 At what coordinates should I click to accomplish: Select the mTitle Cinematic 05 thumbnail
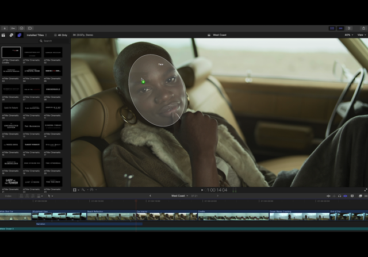[x=53, y=71]
